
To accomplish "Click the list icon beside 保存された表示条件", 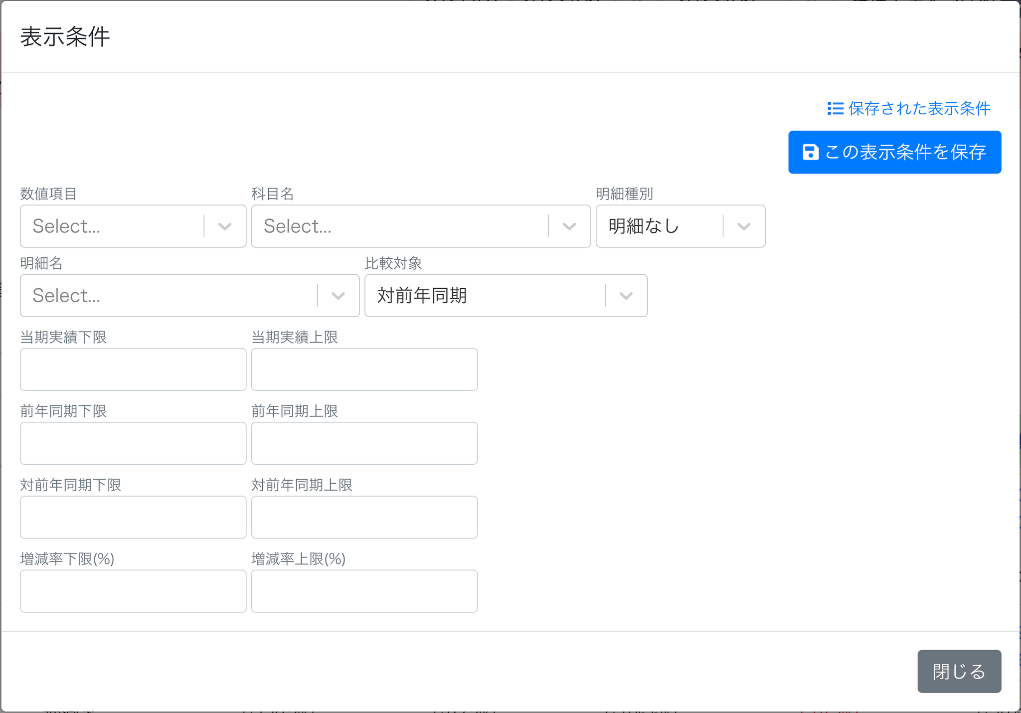I will pyautogui.click(x=836, y=109).
